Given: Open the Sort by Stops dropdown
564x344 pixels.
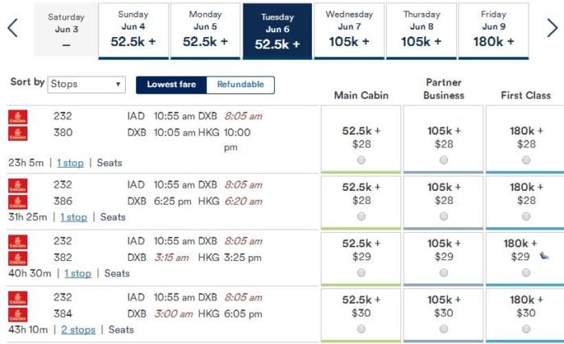Looking at the screenshot, I should point(86,85).
